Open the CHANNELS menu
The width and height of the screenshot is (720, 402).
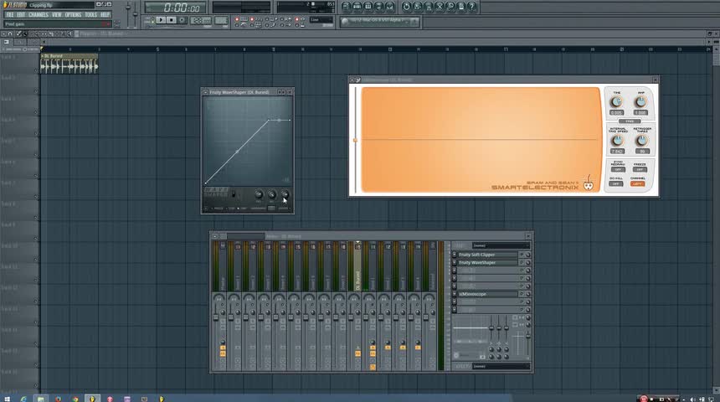click(x=39, y=14)
